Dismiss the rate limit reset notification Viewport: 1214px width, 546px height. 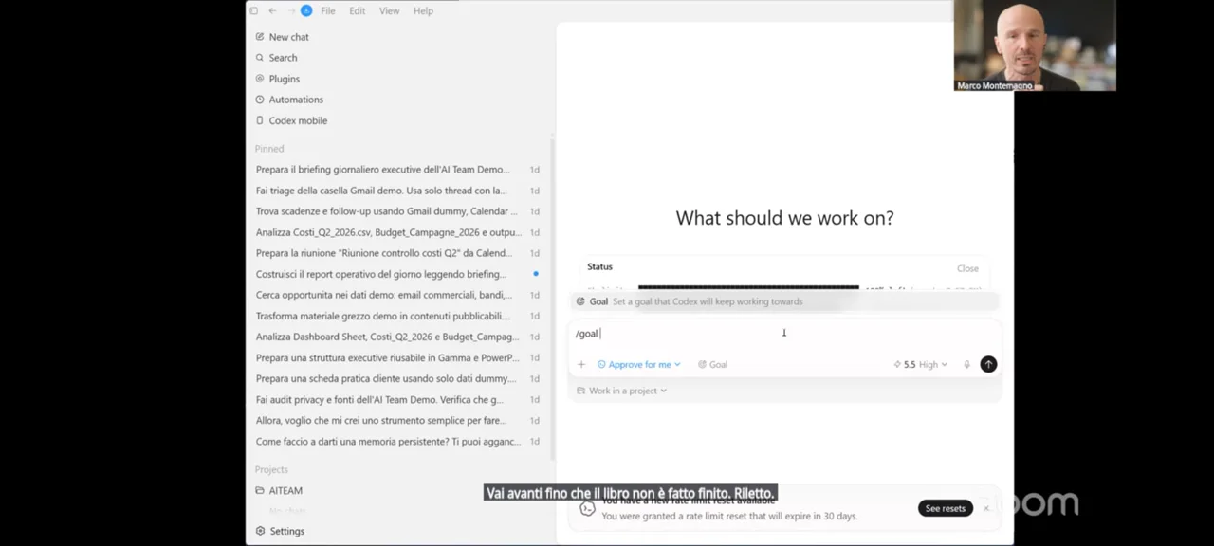[986, 508]
